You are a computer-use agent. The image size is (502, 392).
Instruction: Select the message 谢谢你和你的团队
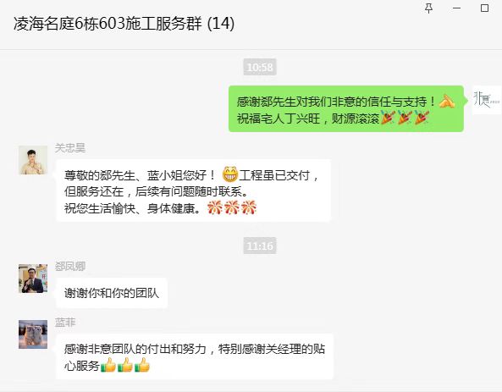pos(112,293)
